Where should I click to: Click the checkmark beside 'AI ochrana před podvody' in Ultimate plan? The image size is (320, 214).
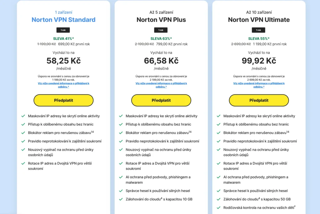pos(218,177)
